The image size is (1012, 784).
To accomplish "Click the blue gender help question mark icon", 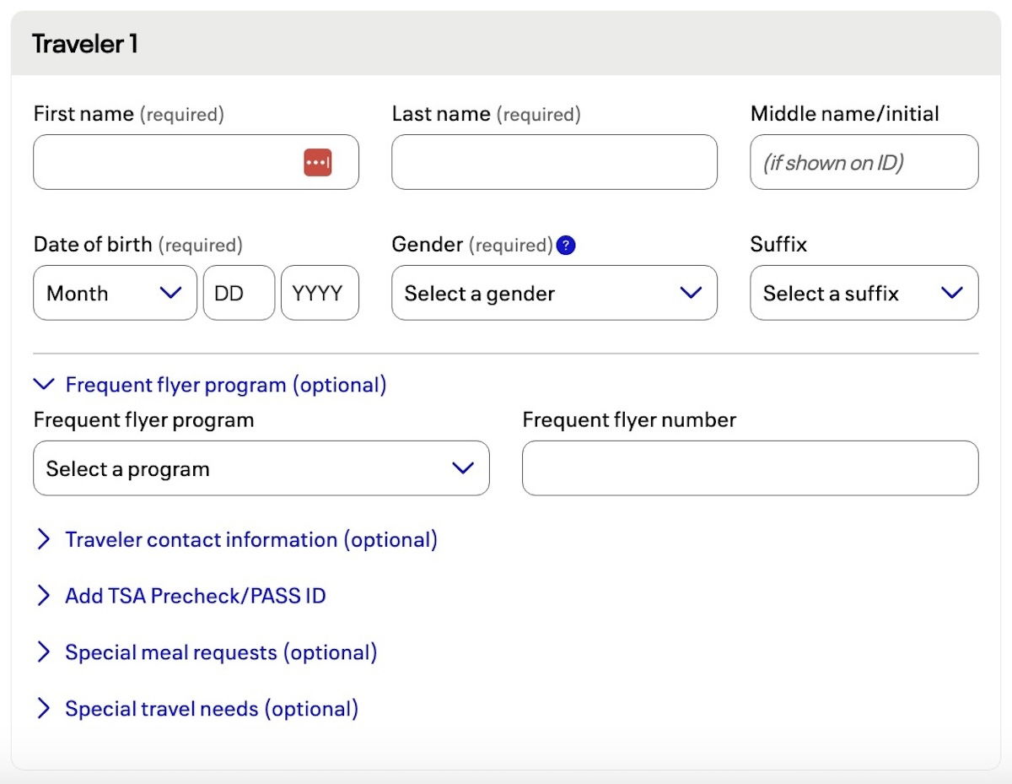I will coord(567,246).
